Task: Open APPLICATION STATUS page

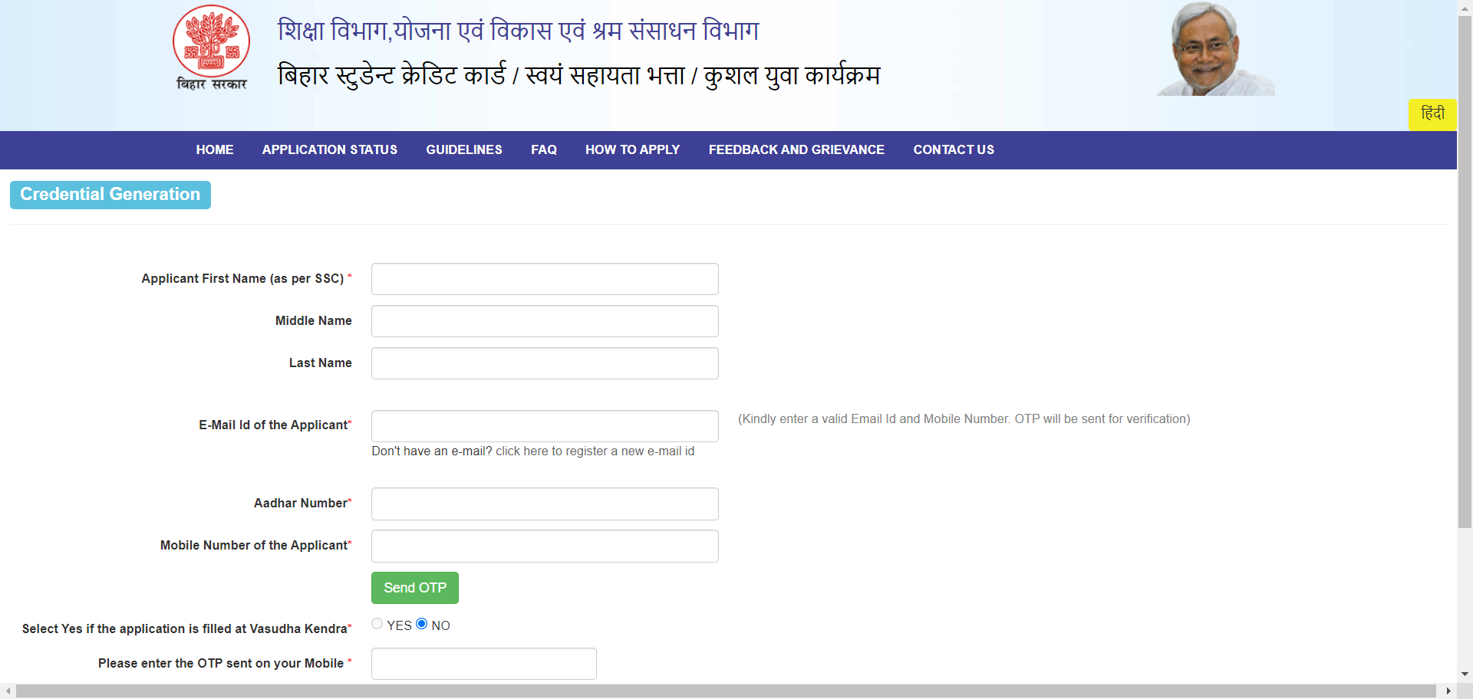Action: point(329,149)
